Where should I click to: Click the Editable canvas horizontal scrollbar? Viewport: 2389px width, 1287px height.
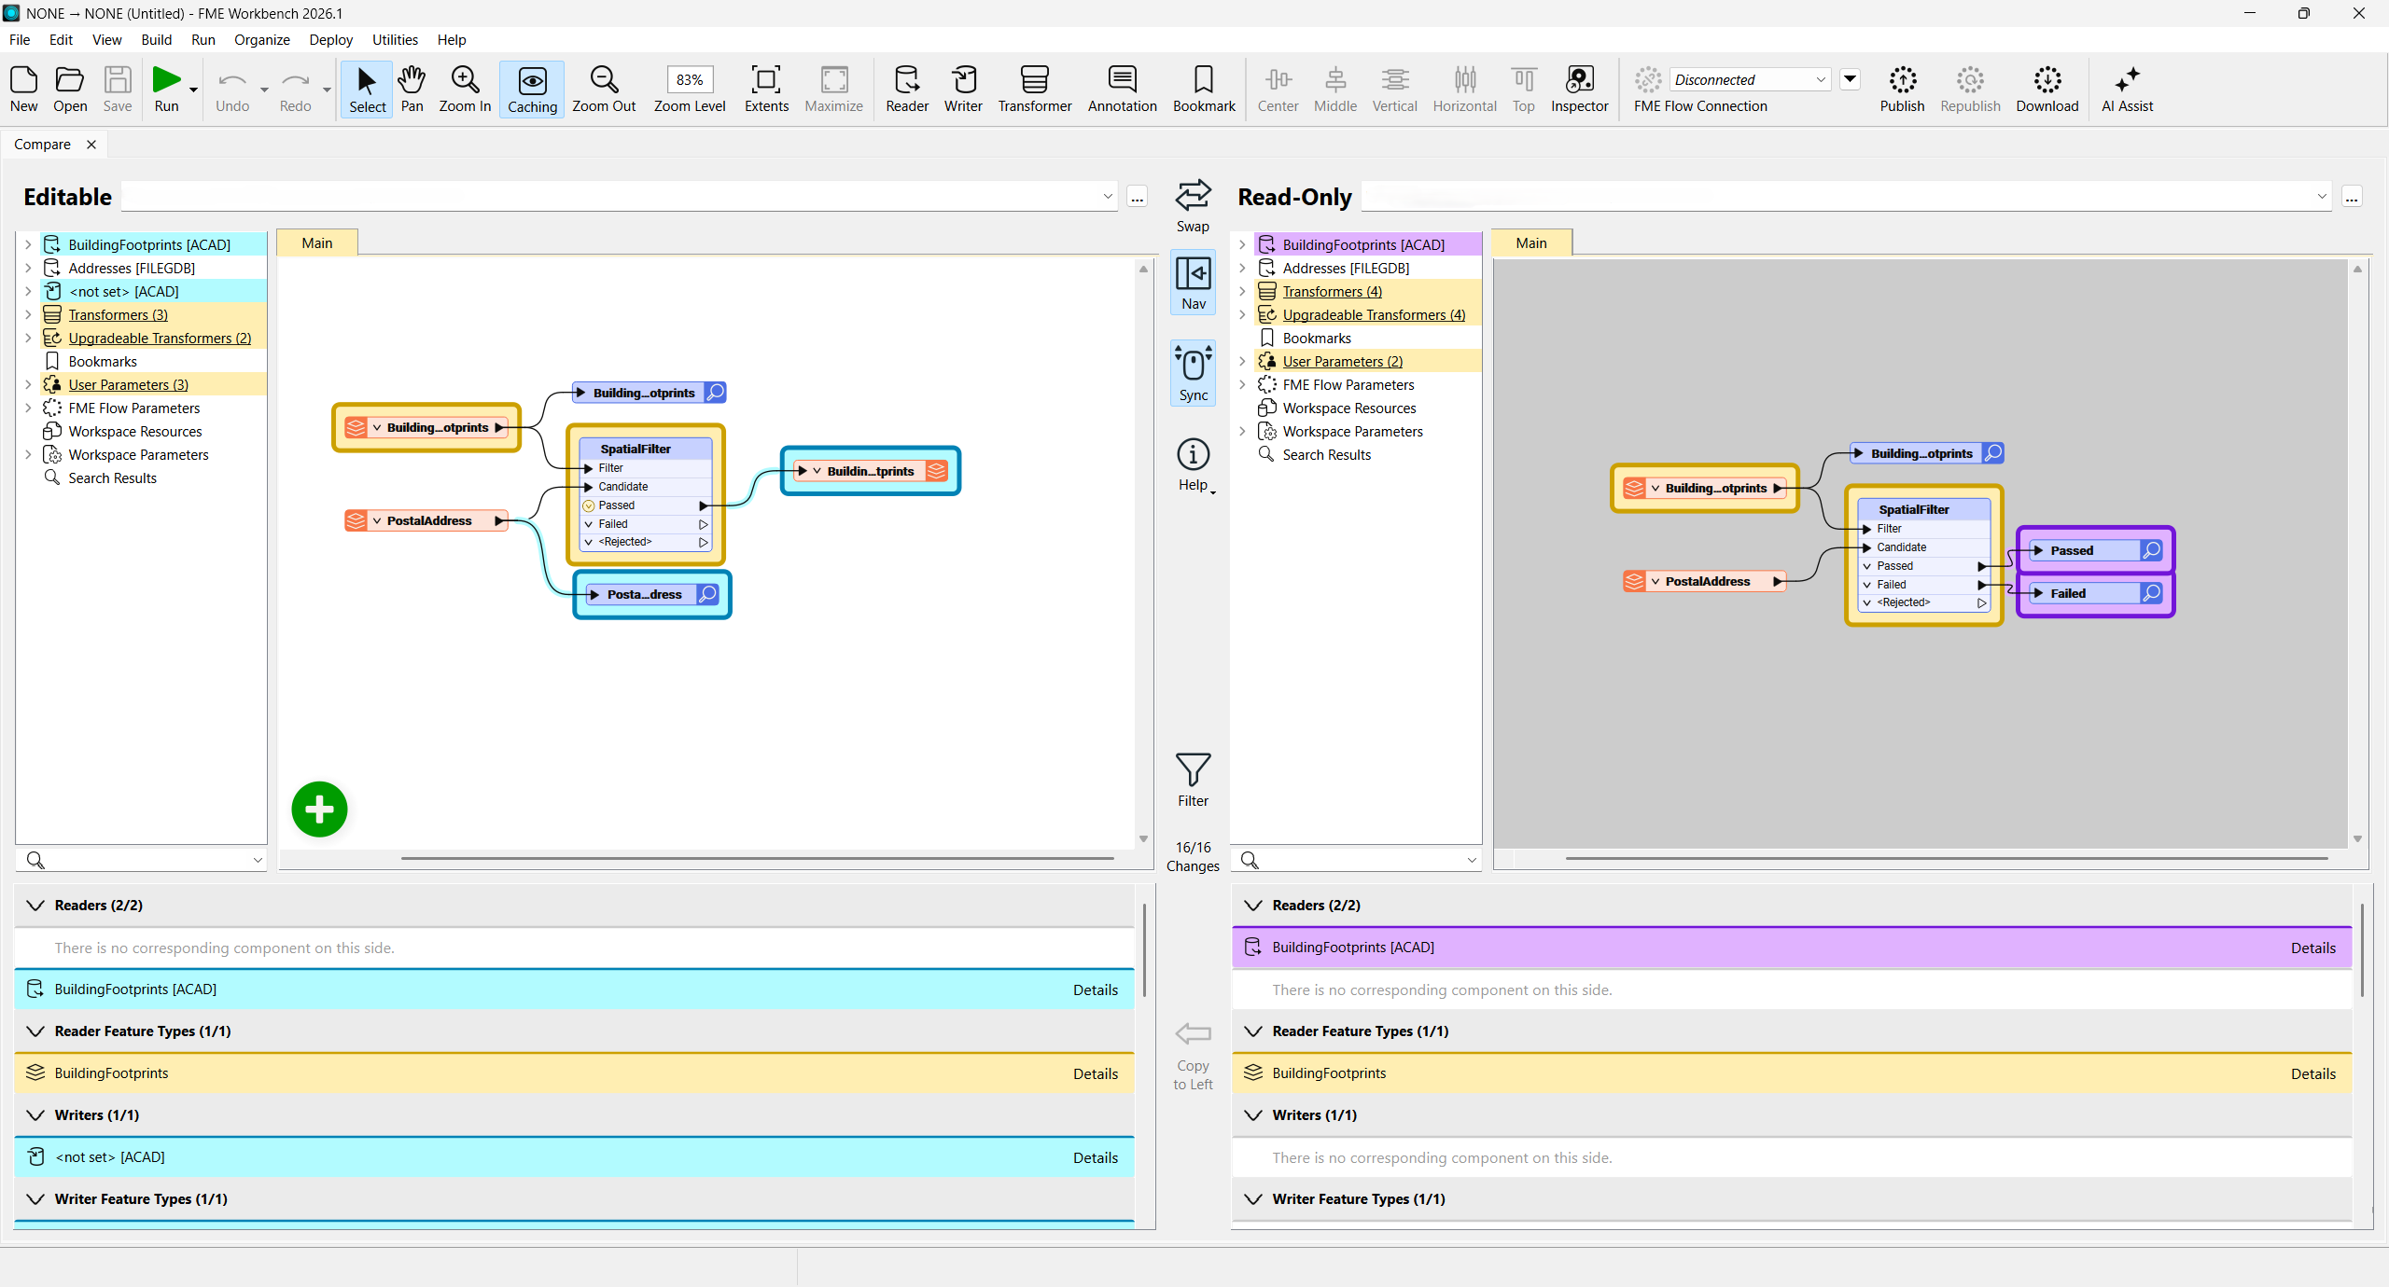(757, 858)
